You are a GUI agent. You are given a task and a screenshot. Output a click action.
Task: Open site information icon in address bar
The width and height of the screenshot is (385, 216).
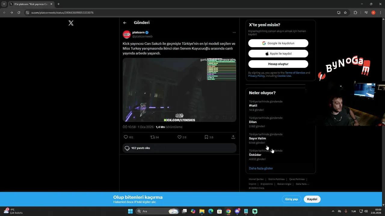click(27, 13)
